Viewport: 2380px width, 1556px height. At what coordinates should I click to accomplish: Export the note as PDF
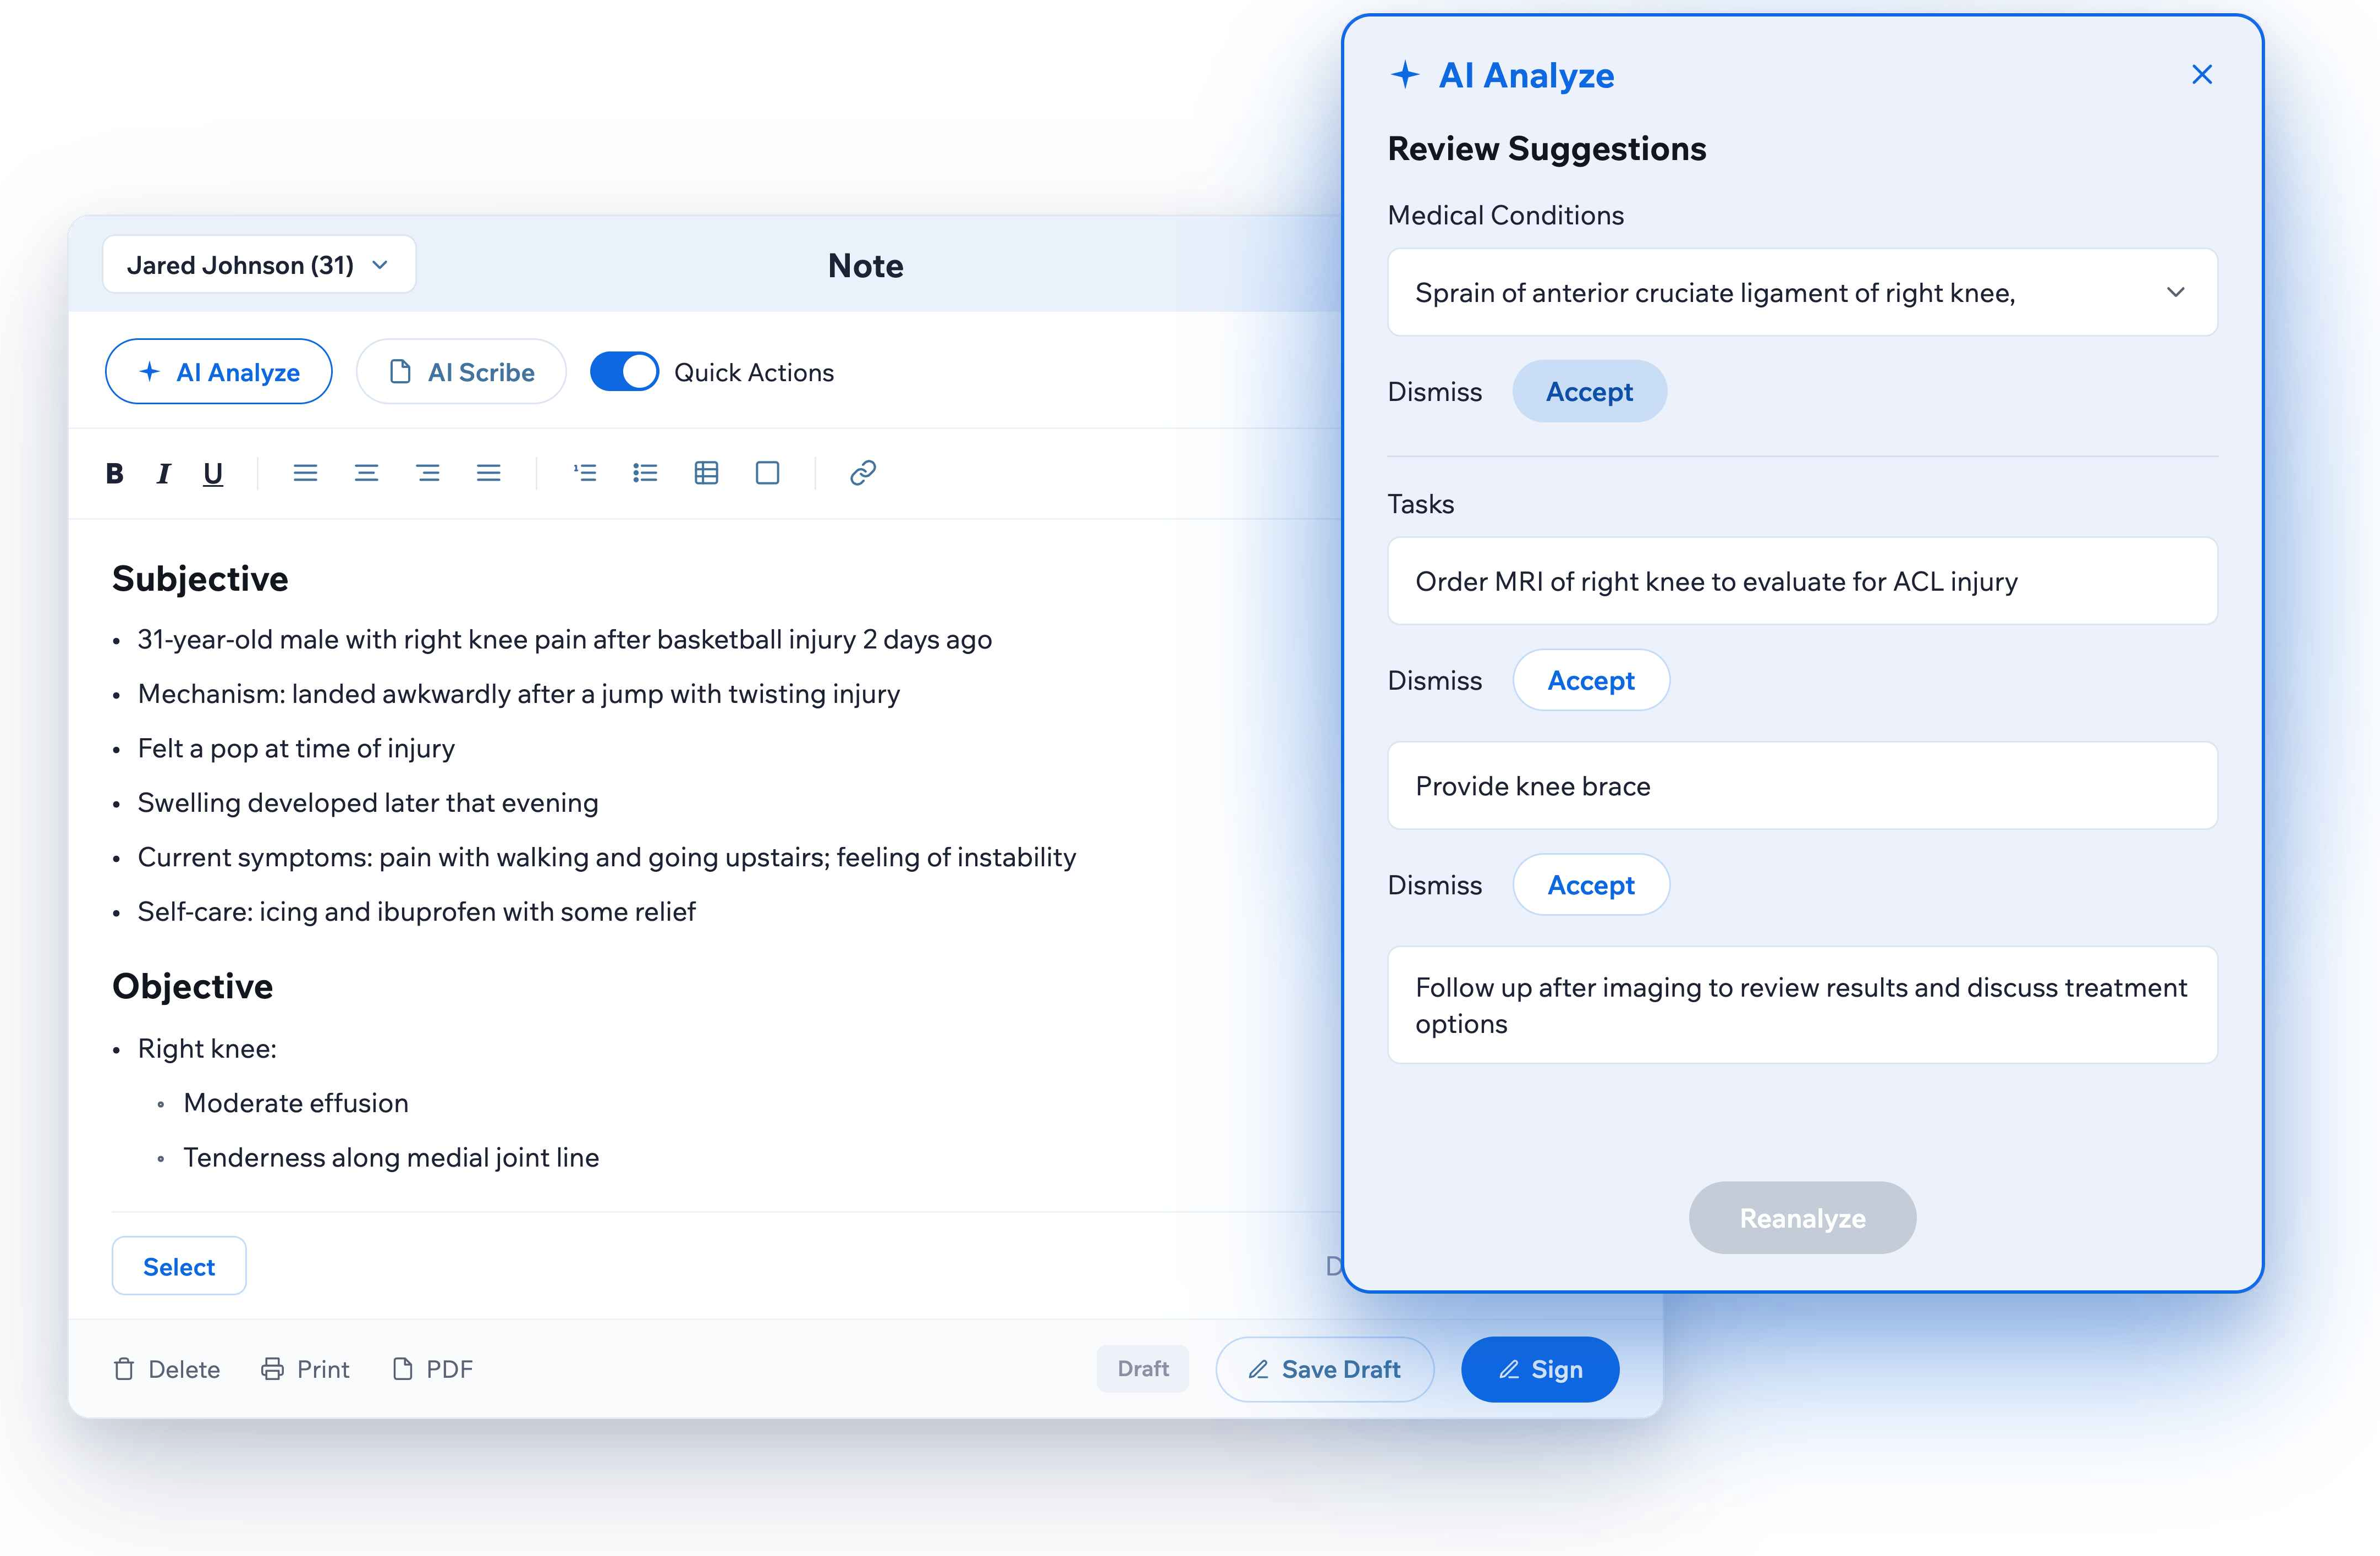(x=433, y=1369)
